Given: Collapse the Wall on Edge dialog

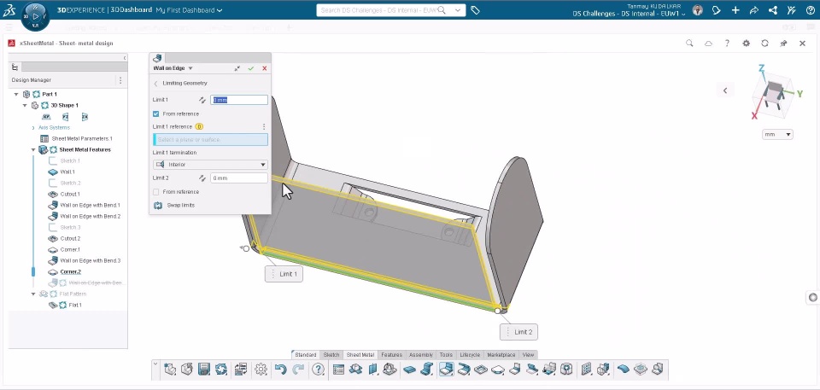Looking at the screenshot, I should [237, 68].
